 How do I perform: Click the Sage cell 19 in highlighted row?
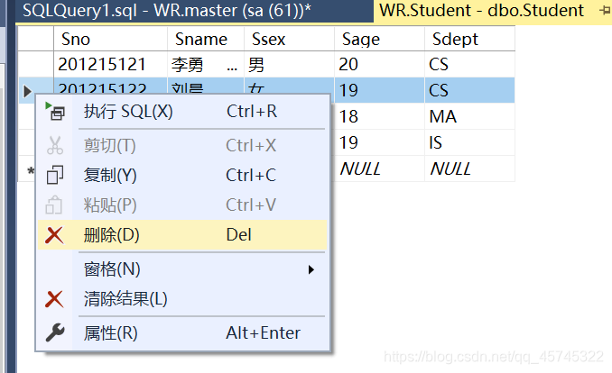pyautogui.click(x=379, y=90)
